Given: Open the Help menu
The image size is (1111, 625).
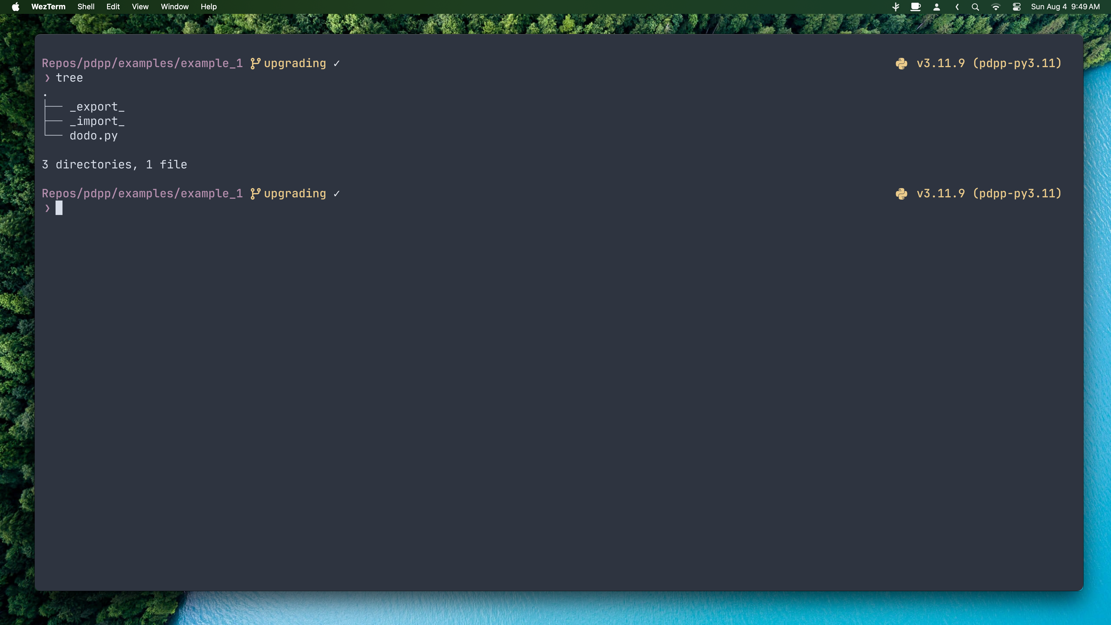Looking at the screenshot, I should click(x=209, y=6).
